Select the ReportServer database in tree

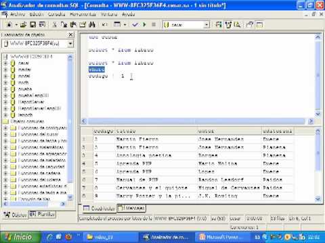pyautogui.click(x=31, y=102)
